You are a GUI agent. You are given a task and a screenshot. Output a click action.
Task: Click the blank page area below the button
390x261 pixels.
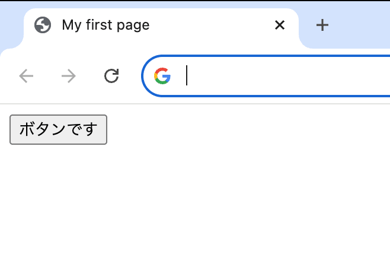point(195,202)
